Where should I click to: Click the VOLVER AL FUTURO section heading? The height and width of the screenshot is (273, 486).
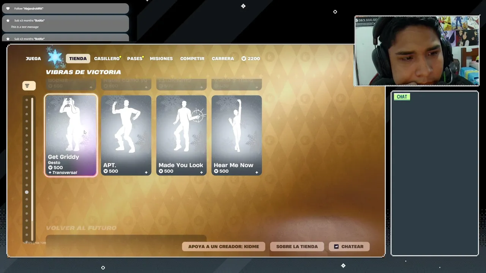point(81,228)
